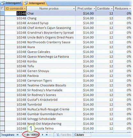133x138 pixels.
Task: Open the Preț unitar column dropdown
Action: [94, 9]
